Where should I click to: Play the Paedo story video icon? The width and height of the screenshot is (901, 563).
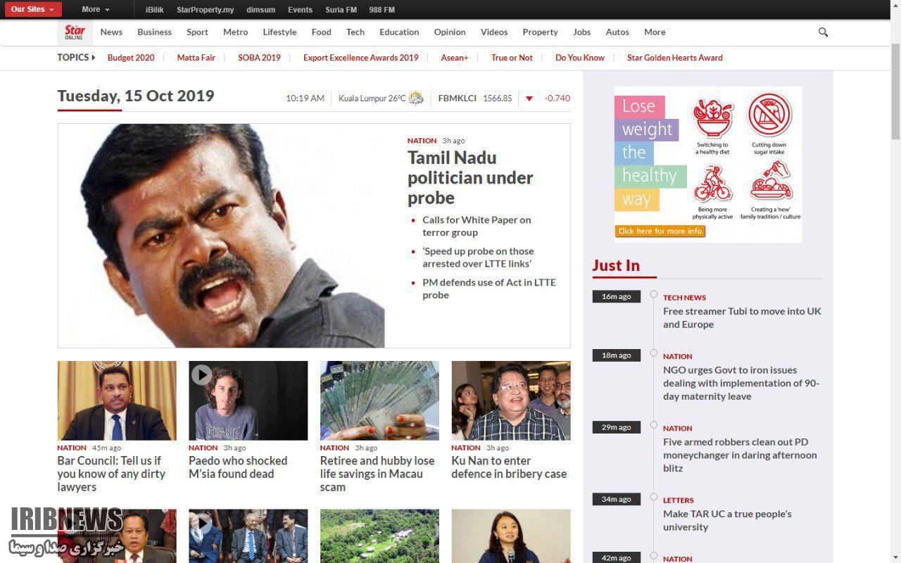pyautogui.click(x=201, y=374)
